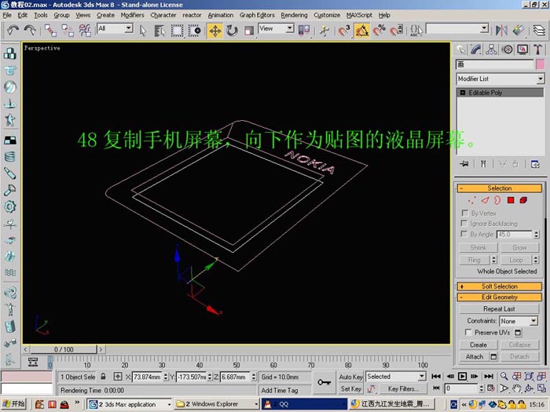
Task: Select Edge sub-object level icon
Action: [485, 200]
